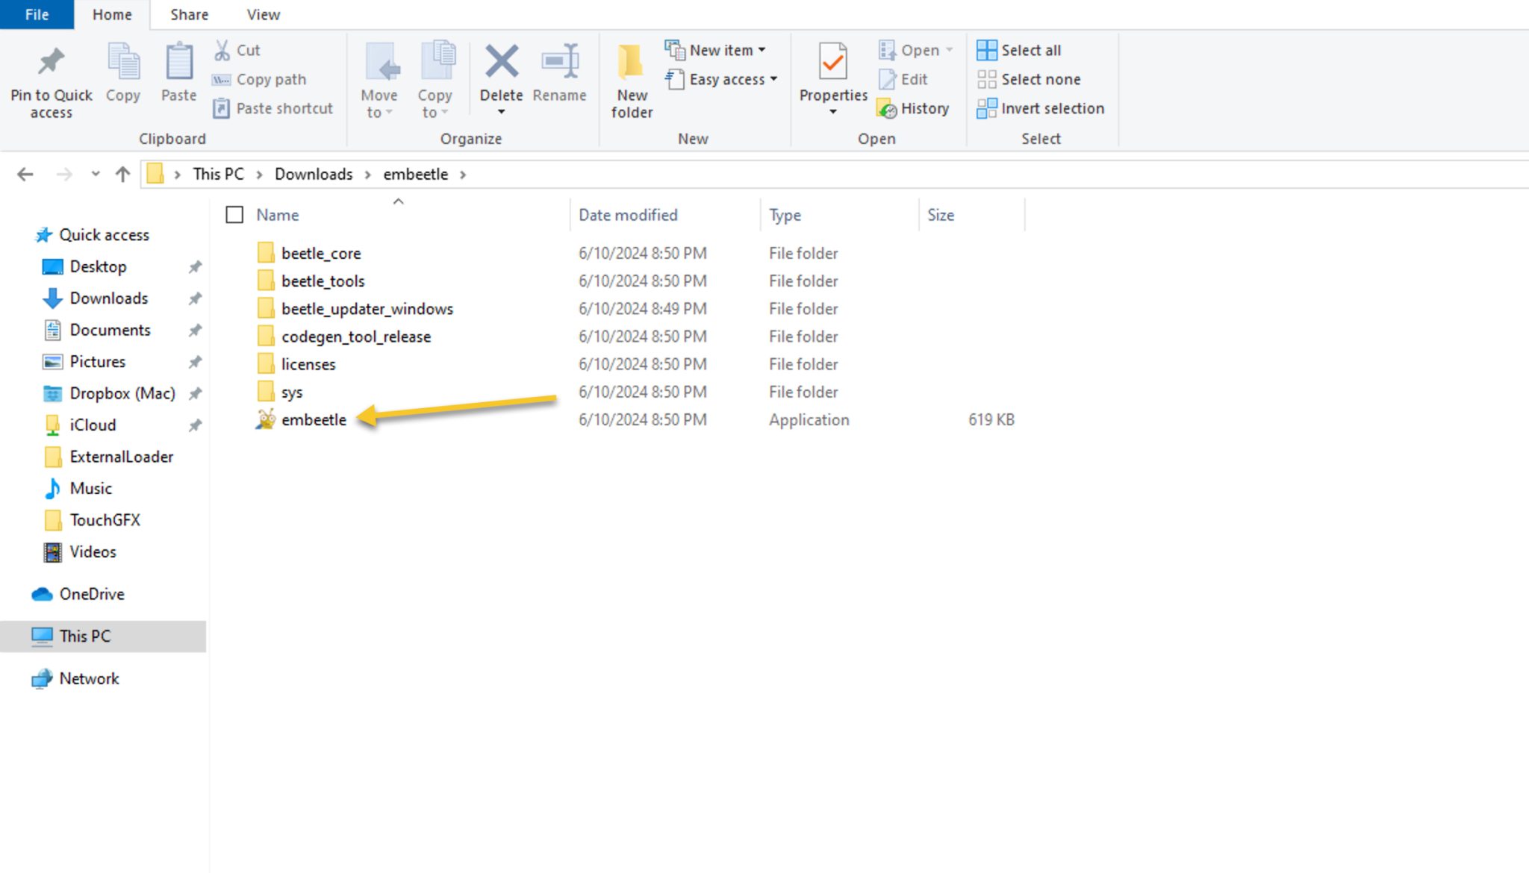Switch to the View ribbon tab
This screenshot has width=1529, height=873.
[x=263, y=15]
